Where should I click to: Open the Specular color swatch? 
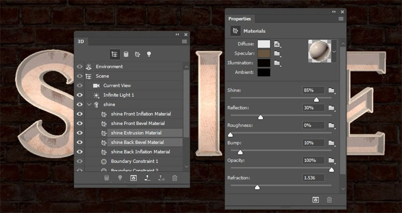tap(264, 53)
